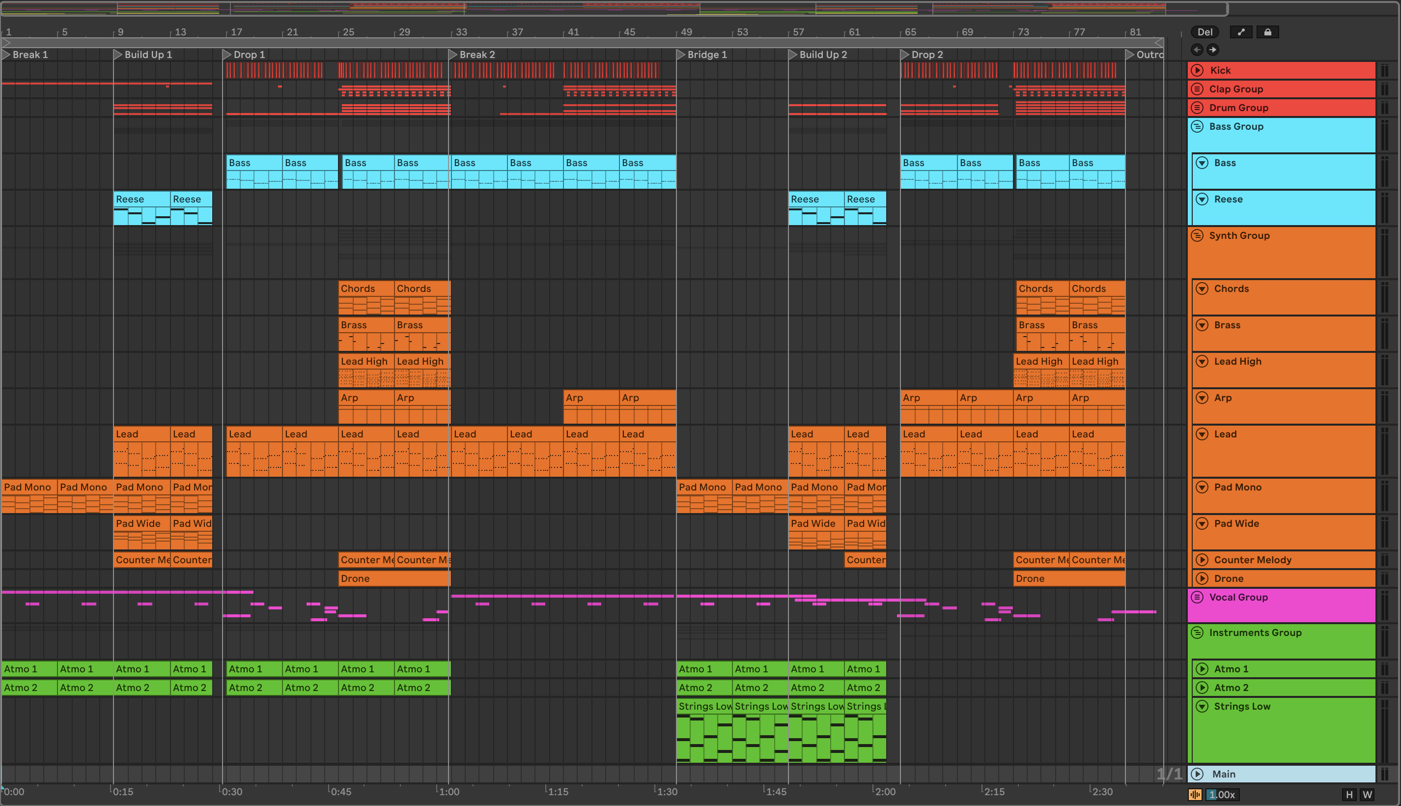Jump to the Drop 1 locator
Viewport: 1401px width, 806px height.
coord(226,54)
